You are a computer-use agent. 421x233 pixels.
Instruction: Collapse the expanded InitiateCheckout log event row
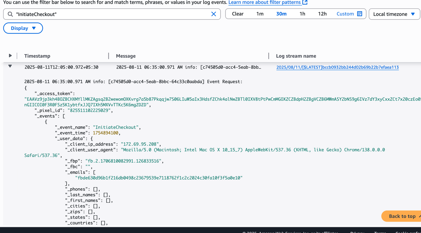click(10, 67)
